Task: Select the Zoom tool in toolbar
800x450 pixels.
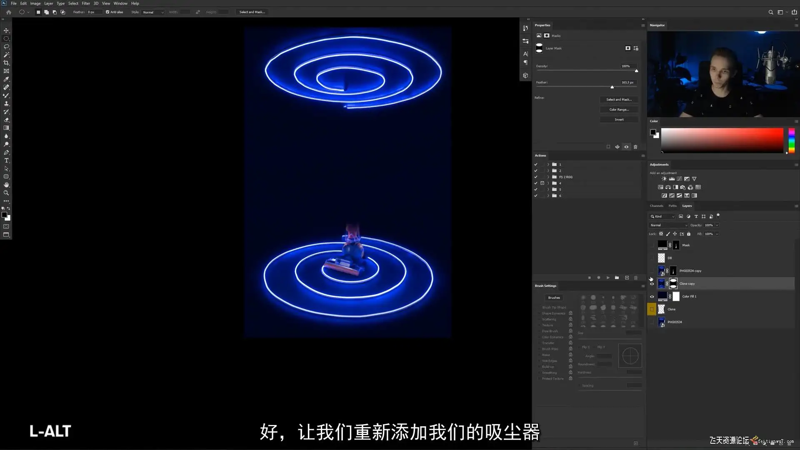Action: coord(6,193)
